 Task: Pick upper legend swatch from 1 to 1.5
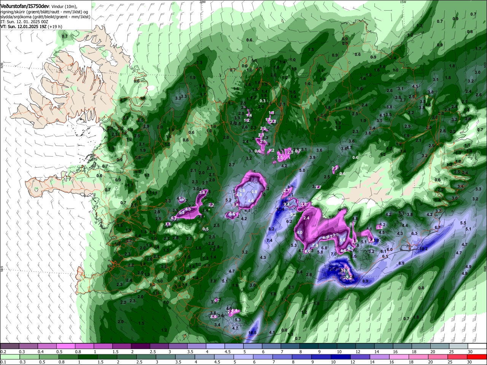pyautogui.click(x=103, y=346)
